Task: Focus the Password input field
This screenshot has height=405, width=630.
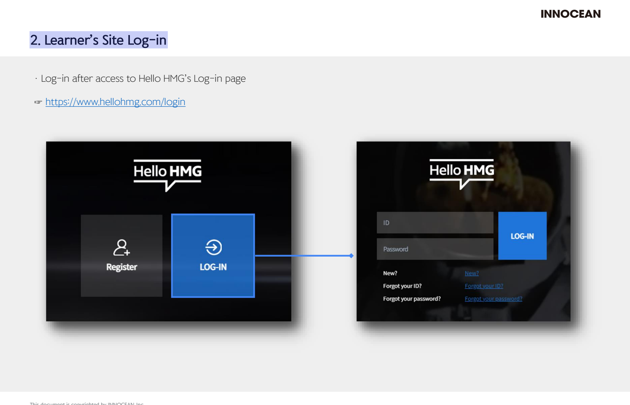Action: pos(435,249)
